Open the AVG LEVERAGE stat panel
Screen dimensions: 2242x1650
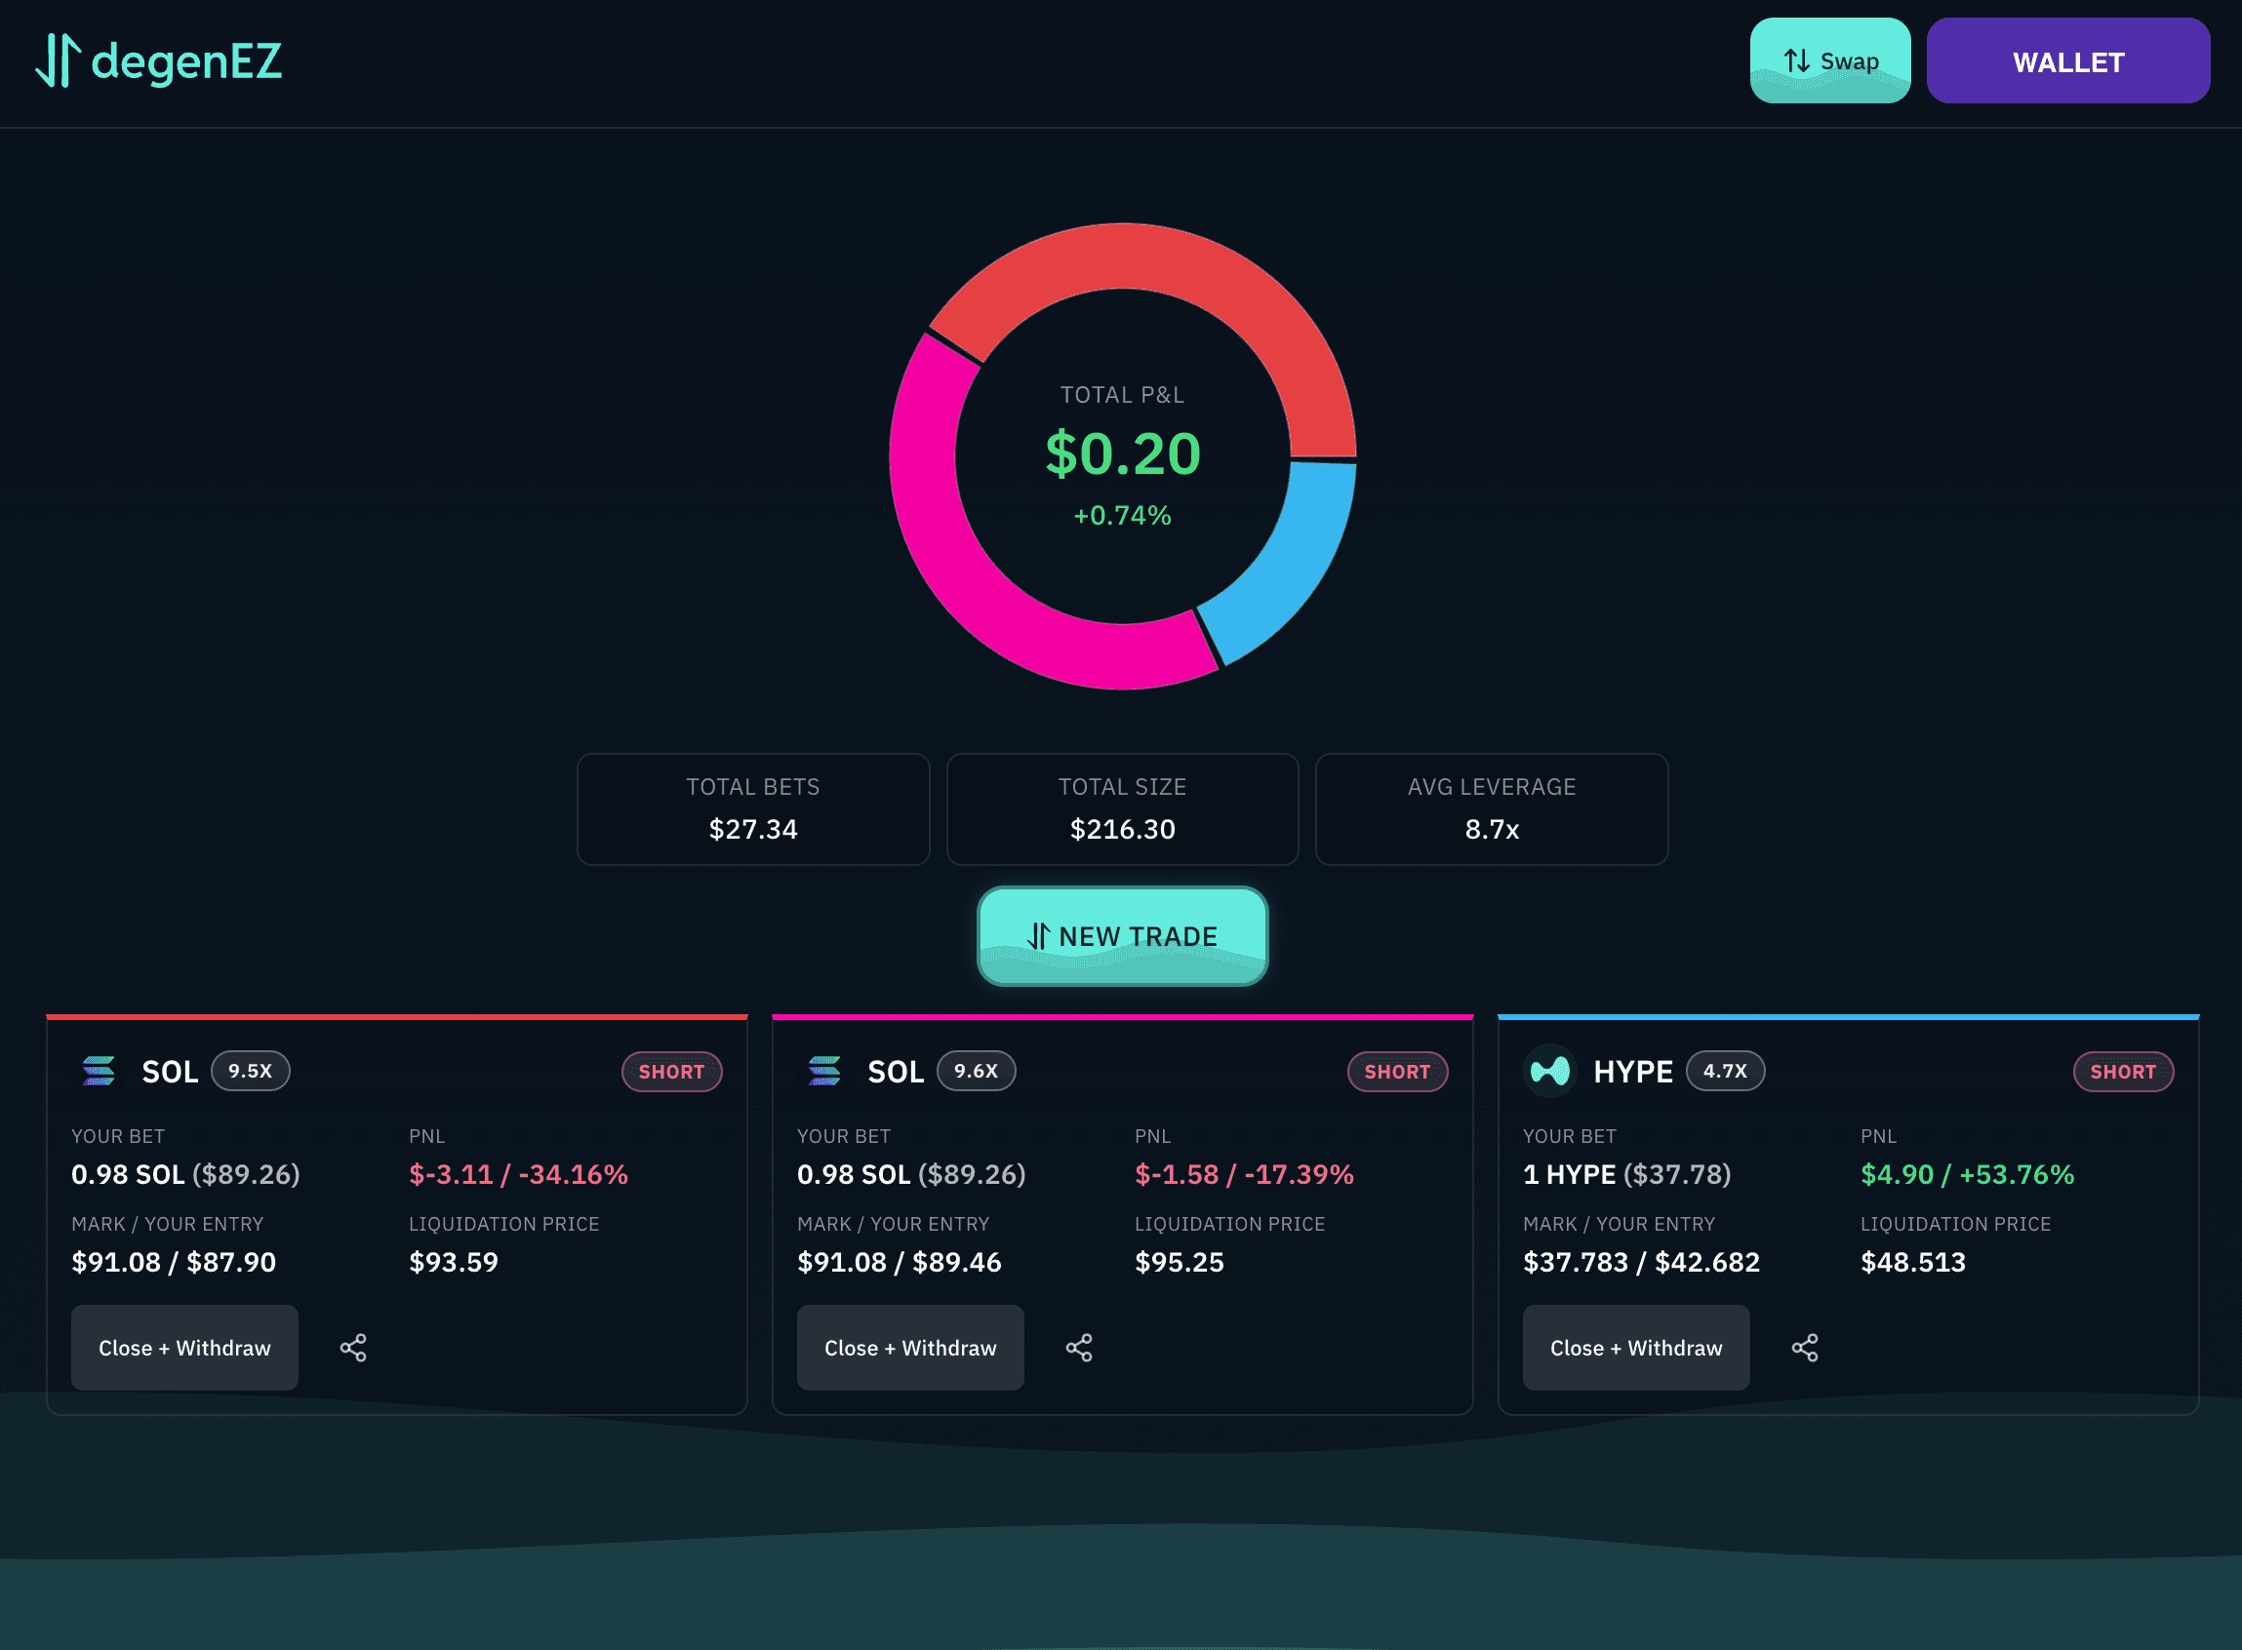[1491, 809]
